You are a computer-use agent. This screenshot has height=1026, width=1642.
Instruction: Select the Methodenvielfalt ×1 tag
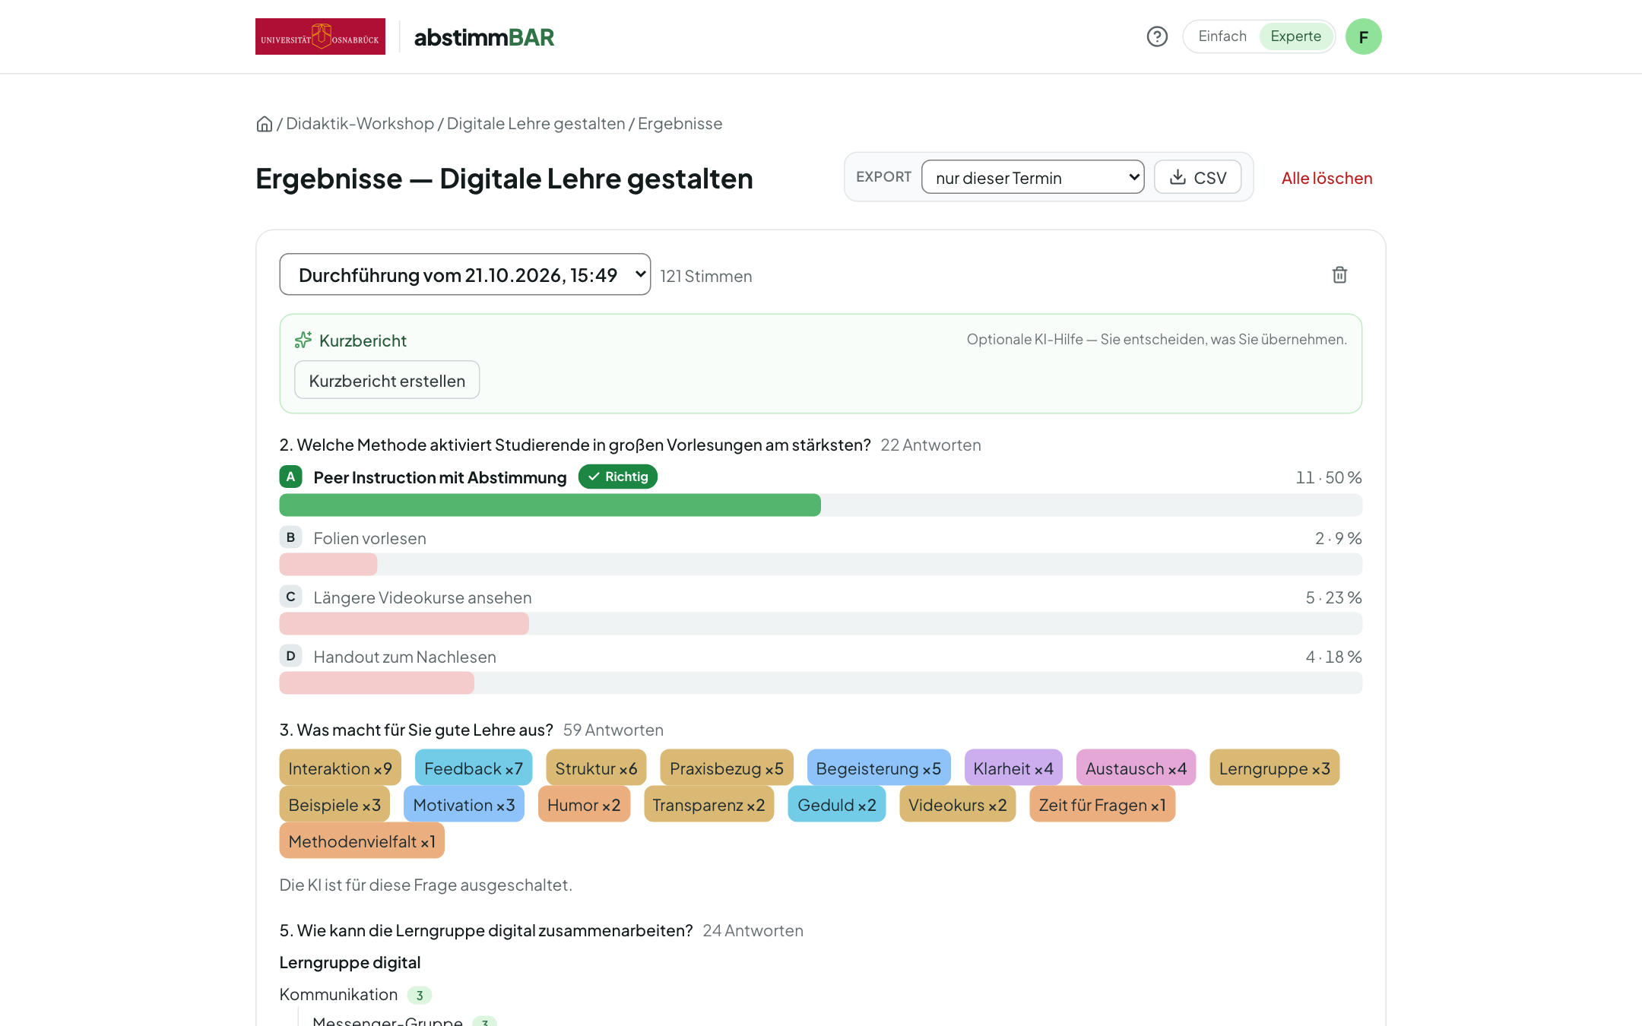362,841
